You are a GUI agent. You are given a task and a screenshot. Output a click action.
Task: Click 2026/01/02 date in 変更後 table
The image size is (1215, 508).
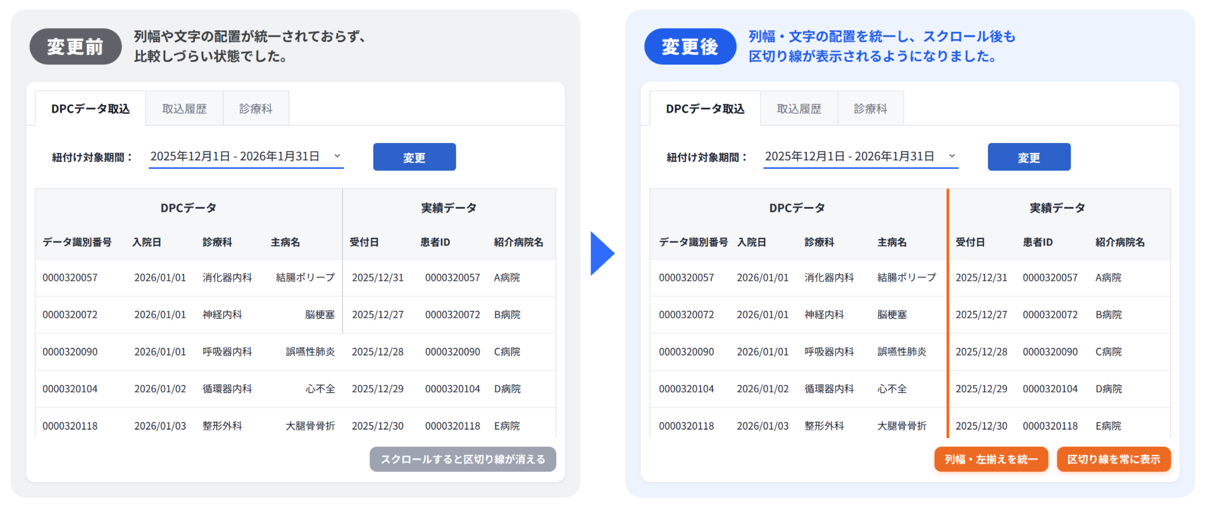(x=763, y=389)
